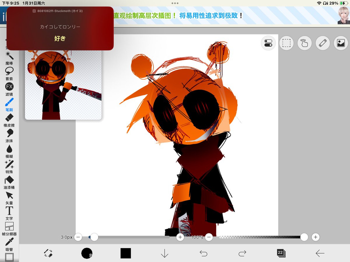Tap the multitasking three-dots at top

(175, 3)
